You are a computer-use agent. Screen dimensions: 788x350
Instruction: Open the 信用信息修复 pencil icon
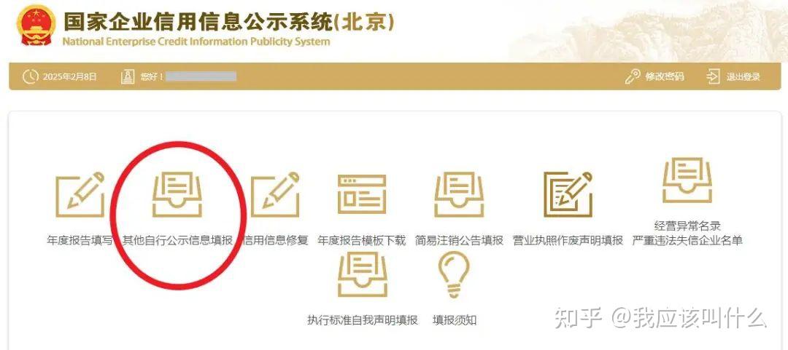pyautogui.click(x=275, y=194)
